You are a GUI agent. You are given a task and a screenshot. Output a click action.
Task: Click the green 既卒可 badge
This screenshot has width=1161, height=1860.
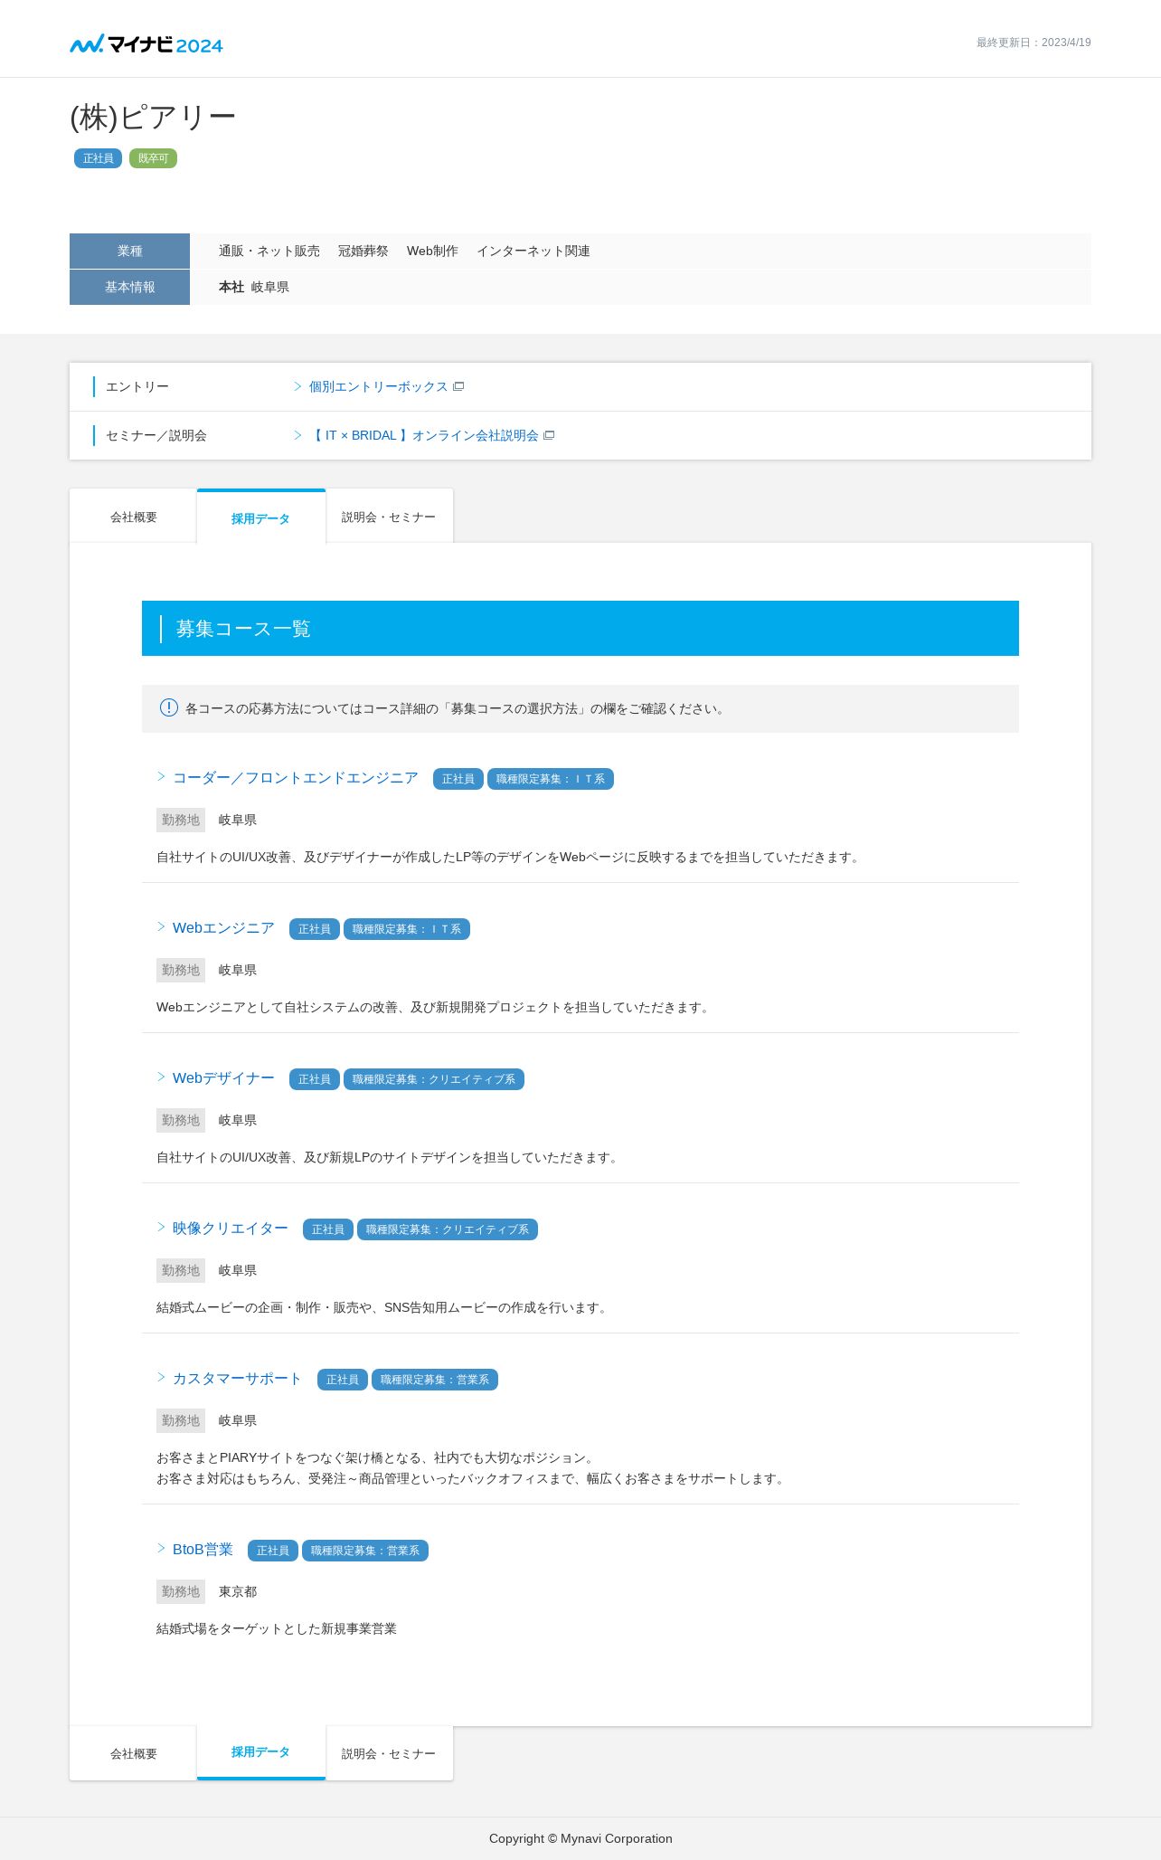click(x=153, y=158)
